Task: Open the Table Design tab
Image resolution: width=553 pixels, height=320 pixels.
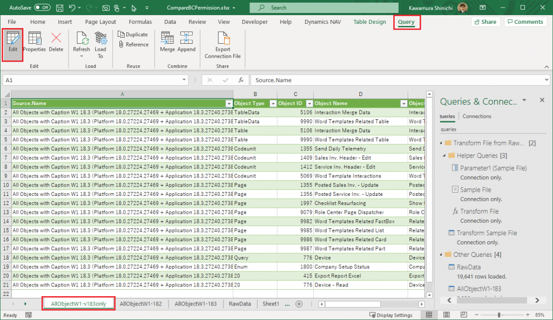Action: coord(369,22)
